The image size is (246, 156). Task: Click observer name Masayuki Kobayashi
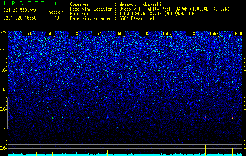[140, 4]
